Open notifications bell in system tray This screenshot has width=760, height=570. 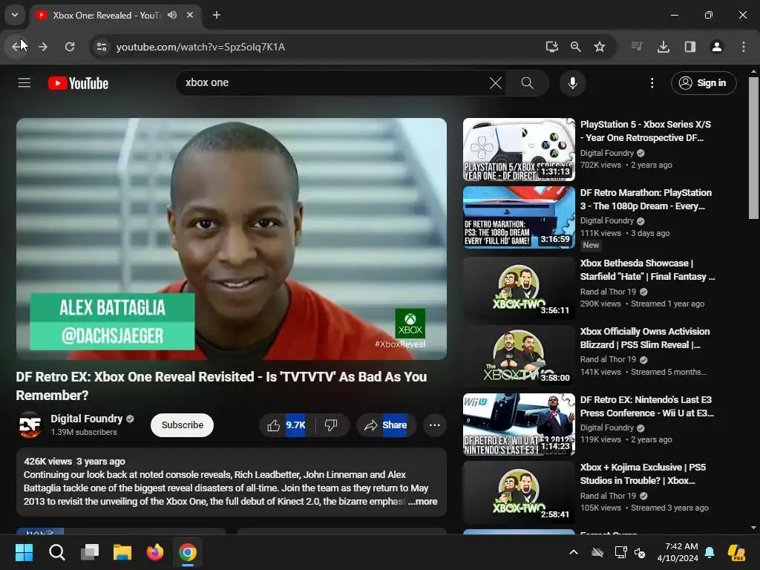710,552
